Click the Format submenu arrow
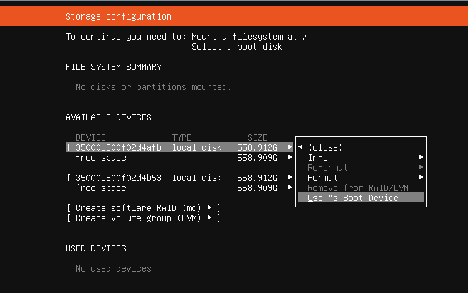This screenshot has height=293, width=468. point(421,178)
